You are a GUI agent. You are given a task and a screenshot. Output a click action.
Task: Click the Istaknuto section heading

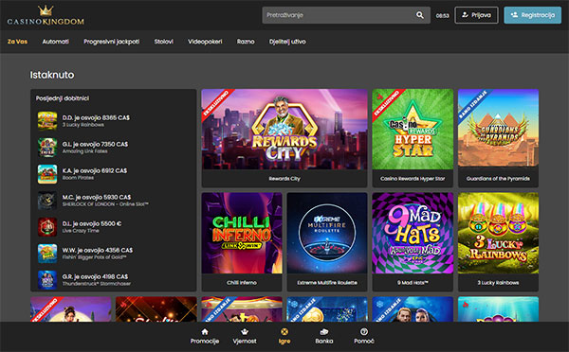(x=52, y=75)
